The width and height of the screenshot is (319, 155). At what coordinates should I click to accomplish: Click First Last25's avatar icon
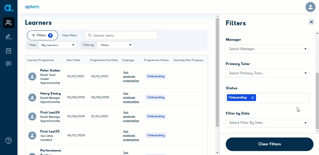point(32,135)
